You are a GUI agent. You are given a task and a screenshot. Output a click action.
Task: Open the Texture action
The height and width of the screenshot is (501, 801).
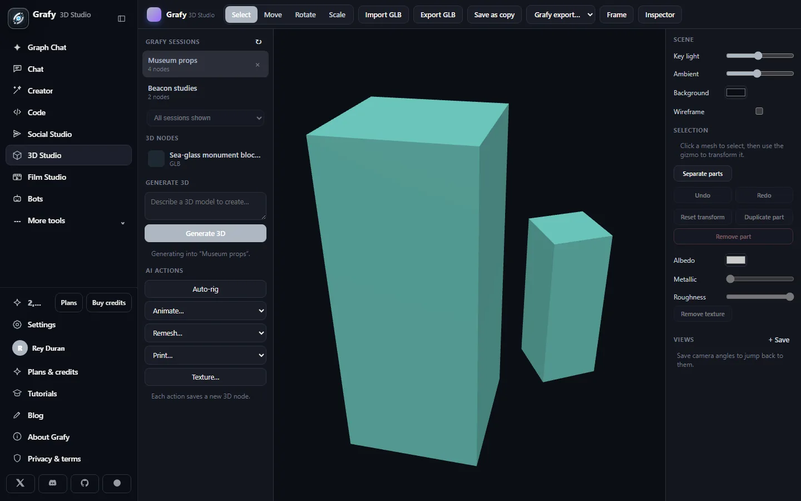(205, 377)
